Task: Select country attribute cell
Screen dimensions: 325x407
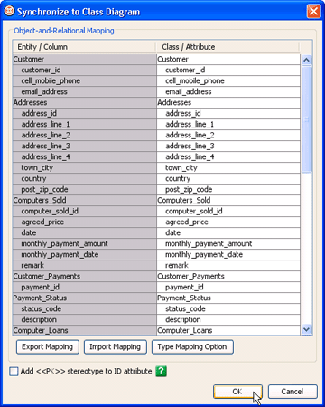Action: [x=228, y=178]
